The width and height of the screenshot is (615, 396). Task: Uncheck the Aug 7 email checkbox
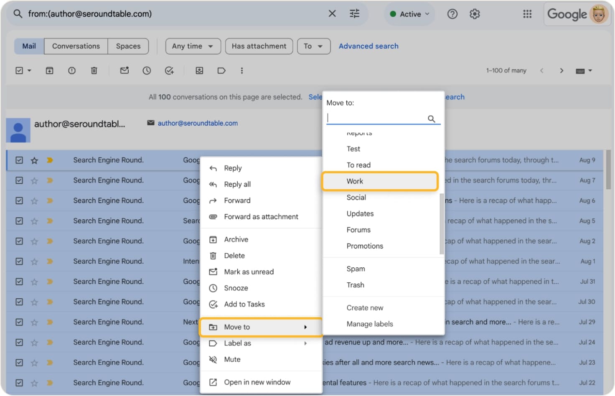coord(19,180)
